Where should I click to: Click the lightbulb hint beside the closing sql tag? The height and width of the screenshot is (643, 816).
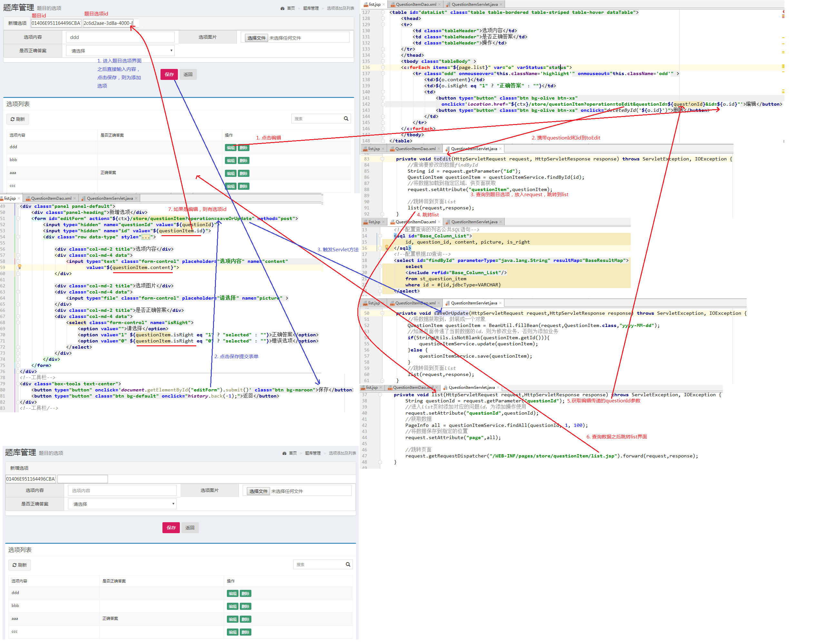pyautogui.click(x=386, y=247)
